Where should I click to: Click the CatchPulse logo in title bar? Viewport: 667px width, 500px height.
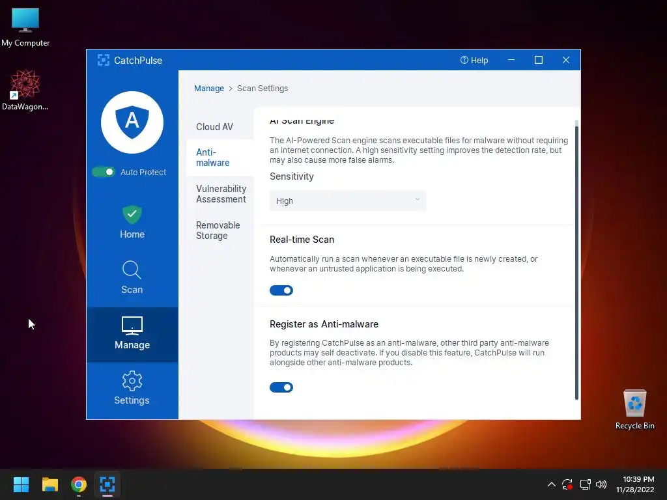coord(104,60)
